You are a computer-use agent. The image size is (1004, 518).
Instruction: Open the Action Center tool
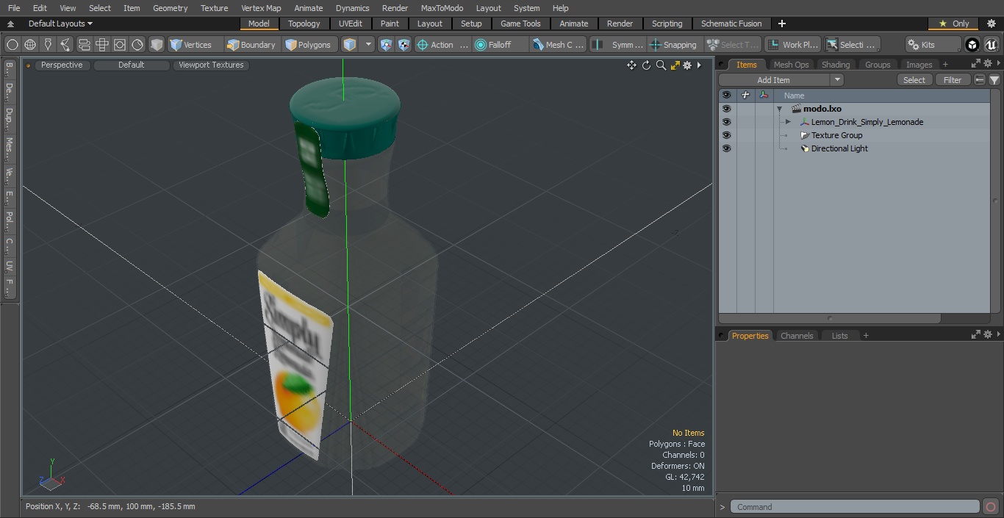tap(442, 45)
